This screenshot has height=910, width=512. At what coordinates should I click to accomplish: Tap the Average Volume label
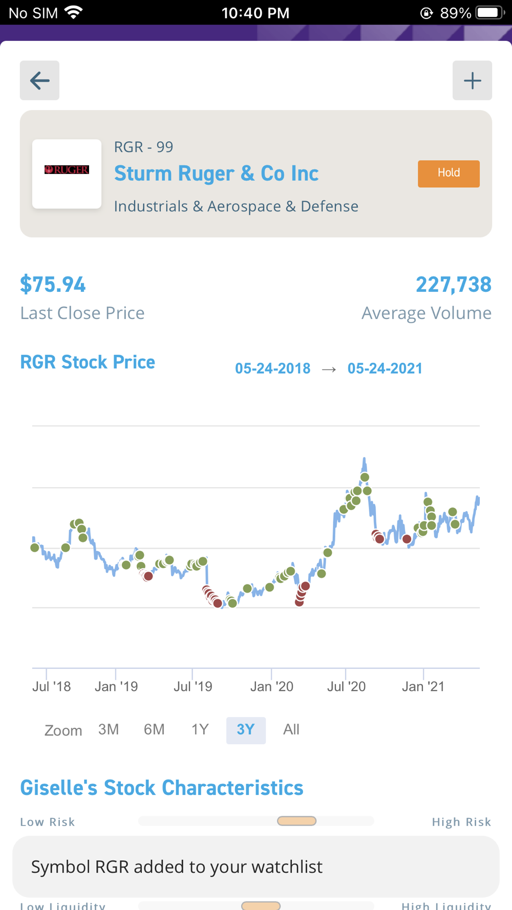tap(426, 313)
